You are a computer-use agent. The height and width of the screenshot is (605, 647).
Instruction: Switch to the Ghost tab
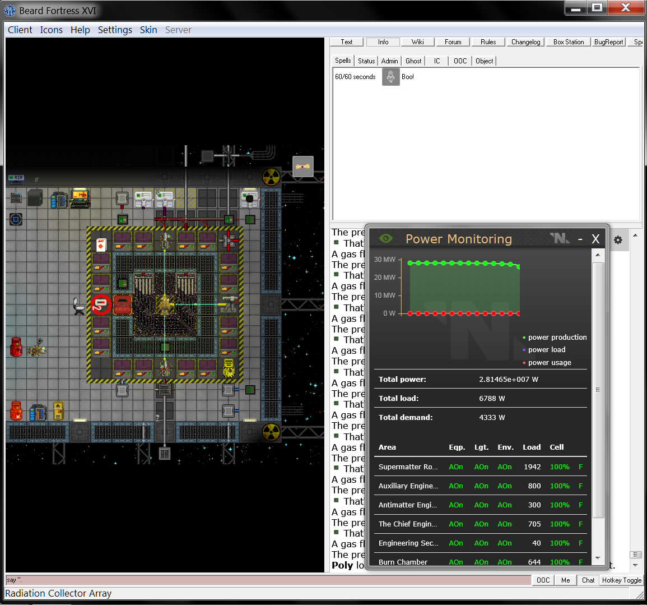(413, 61)
